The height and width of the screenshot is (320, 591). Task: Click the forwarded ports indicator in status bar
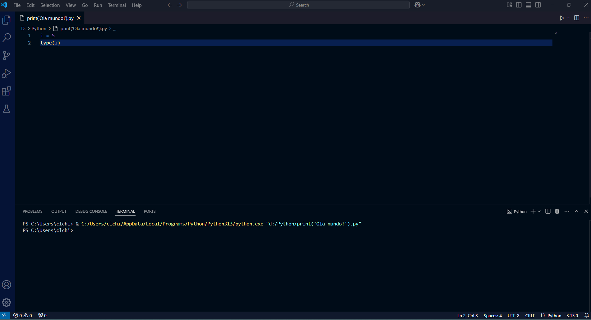click(x=42, y=315)
